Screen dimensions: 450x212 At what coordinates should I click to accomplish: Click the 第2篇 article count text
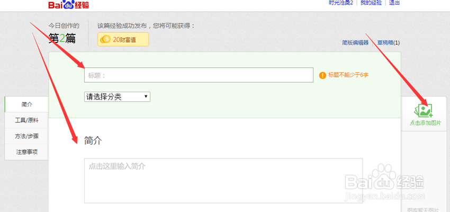click(62, 38)
